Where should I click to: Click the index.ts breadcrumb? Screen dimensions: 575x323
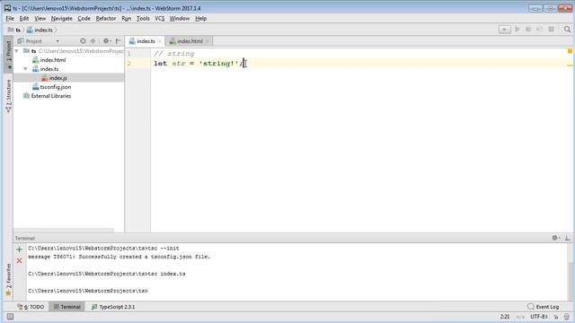[40, 30]
